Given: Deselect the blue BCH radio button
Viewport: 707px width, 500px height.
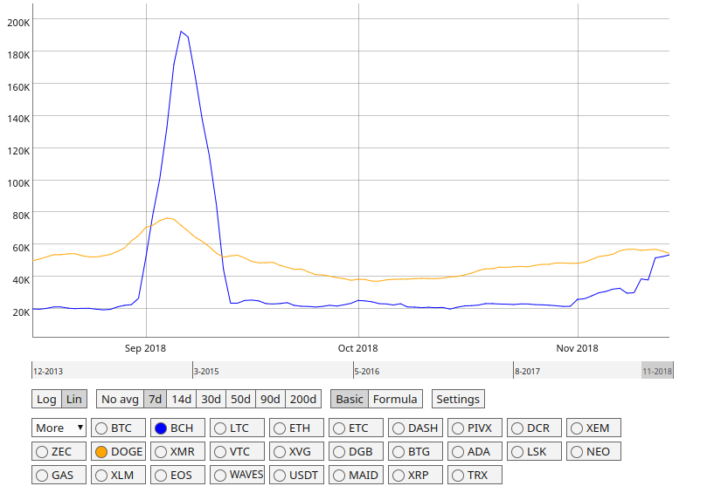Looking at the screenshot, I should [x=161, y=428].
